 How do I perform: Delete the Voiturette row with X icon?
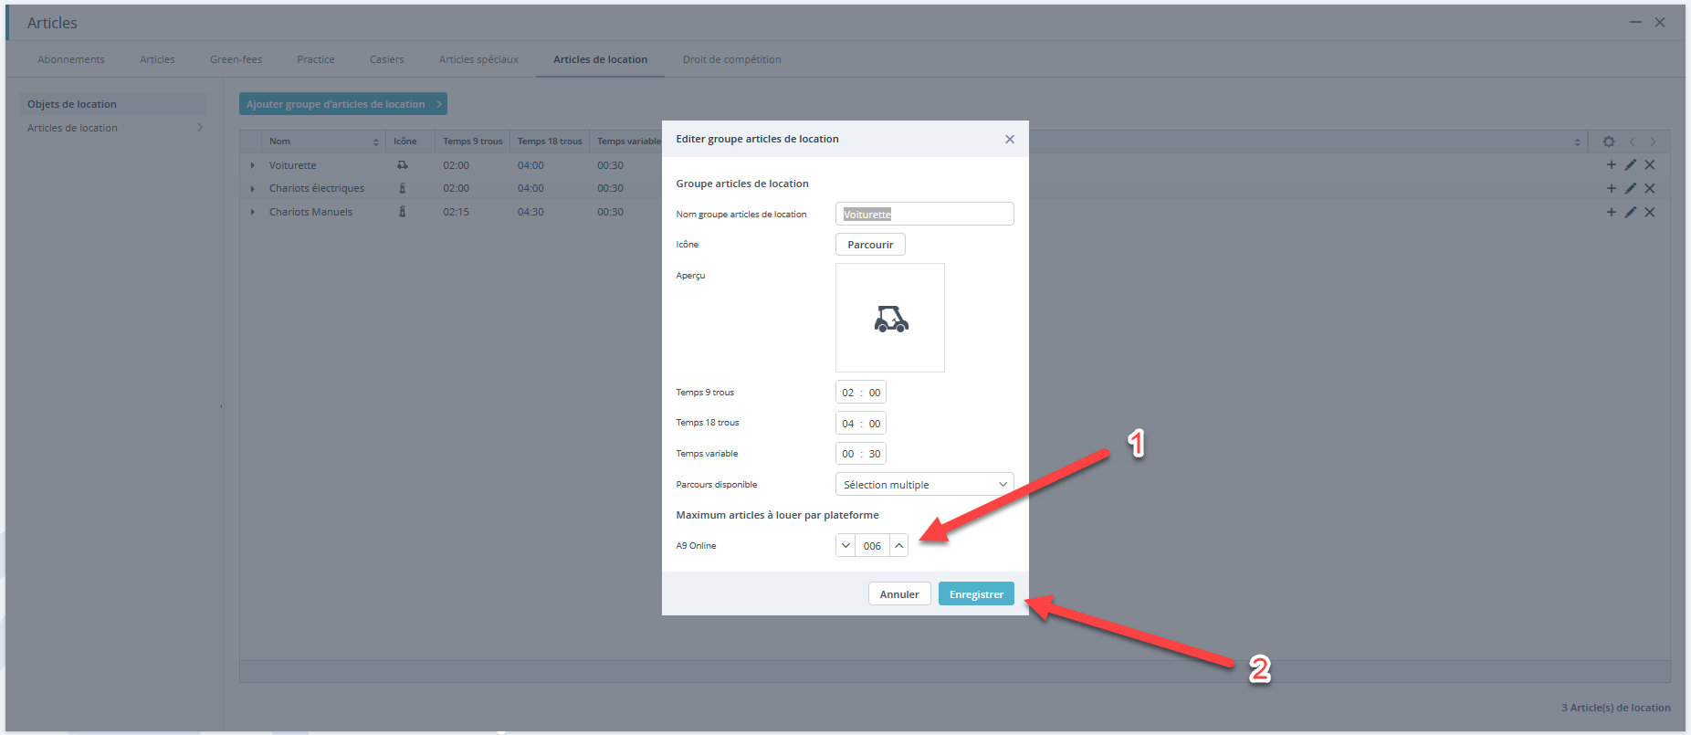[1650, 165]
